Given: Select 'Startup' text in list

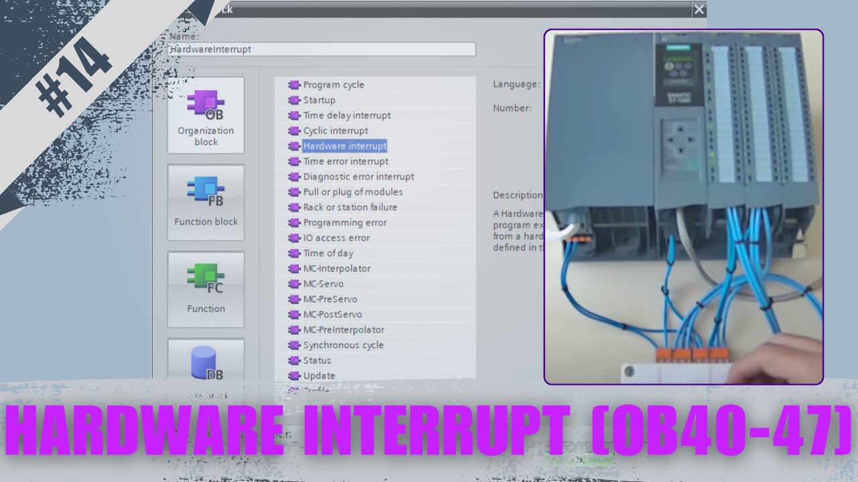Looking at the screenshot, I should pyautogui.click(x=319, y=100).
